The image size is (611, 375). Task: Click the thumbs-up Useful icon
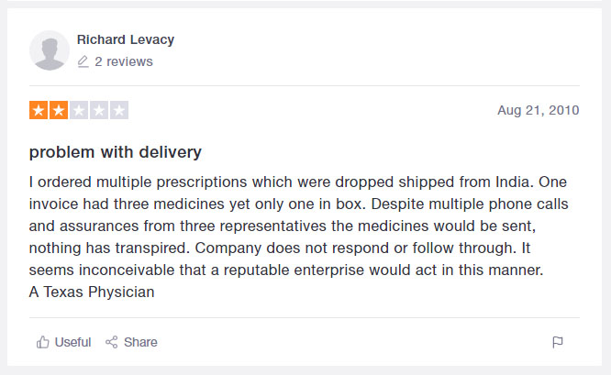pyautogui.click(x=42, y=342)
